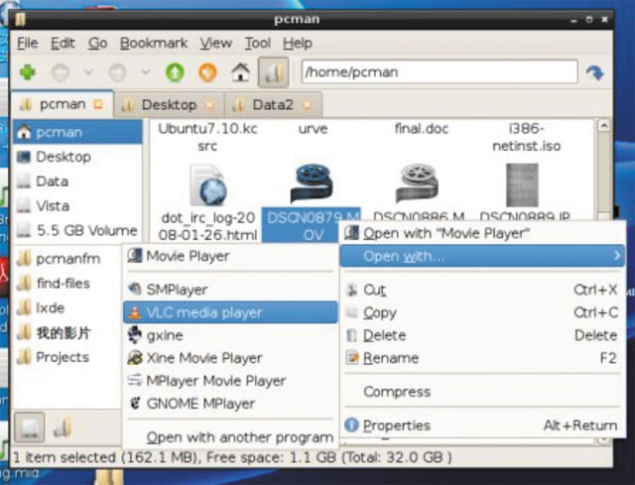Choose Copy from context menu

coord(482,312)
